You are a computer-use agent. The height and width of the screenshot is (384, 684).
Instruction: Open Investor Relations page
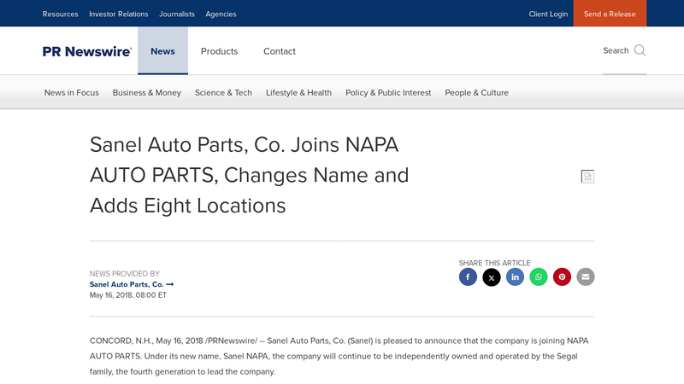point(119,14)
